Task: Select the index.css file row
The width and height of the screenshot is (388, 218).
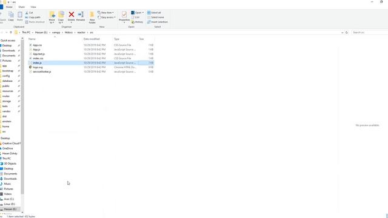Action: tap(91, 58)
